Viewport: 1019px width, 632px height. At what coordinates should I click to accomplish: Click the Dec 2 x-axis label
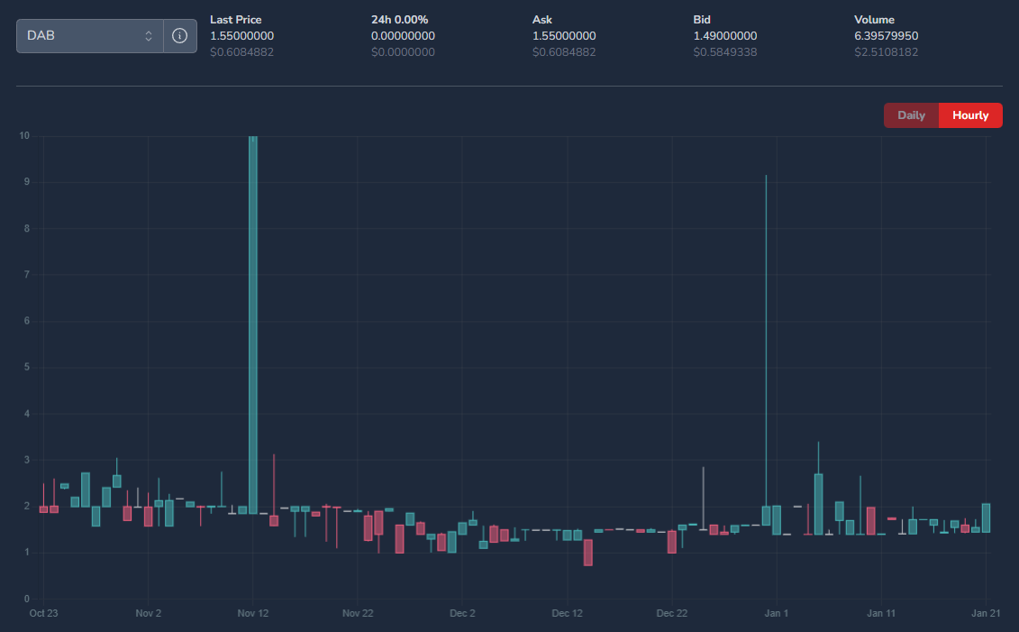463,613
